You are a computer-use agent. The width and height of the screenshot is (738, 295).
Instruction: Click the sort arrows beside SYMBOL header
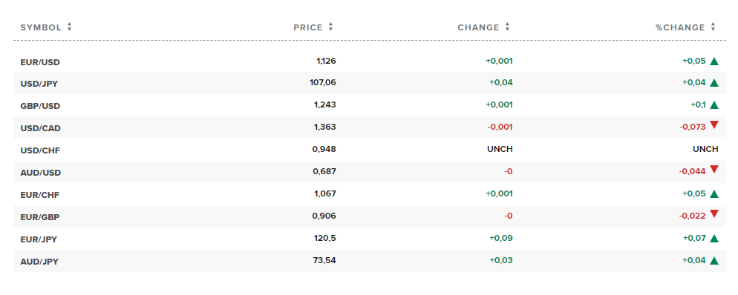(70, 27)
